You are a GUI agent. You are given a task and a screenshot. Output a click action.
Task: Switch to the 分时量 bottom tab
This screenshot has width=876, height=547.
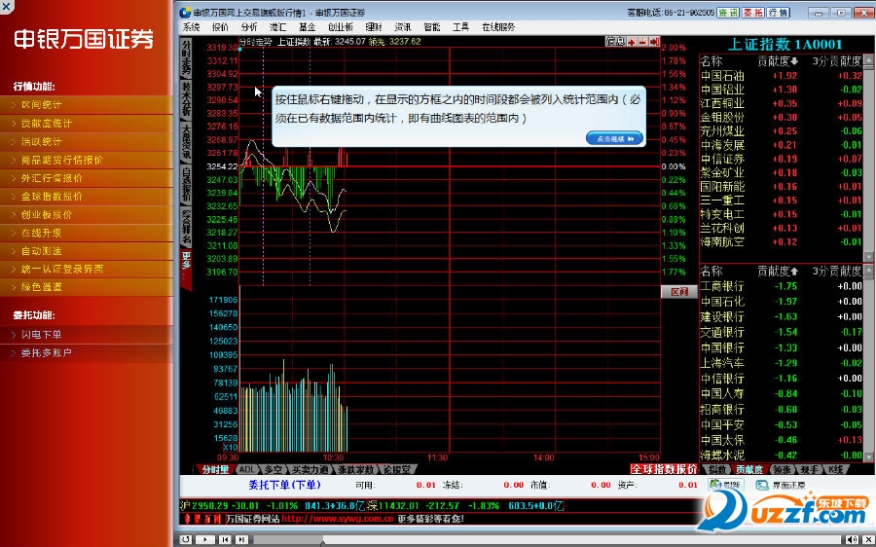215,469
